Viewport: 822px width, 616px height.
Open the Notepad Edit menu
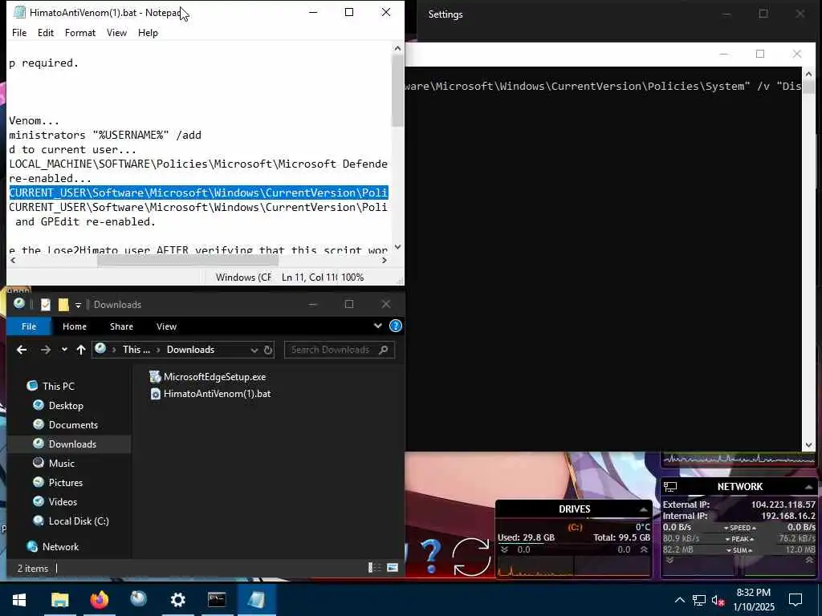tap(46, 32)
